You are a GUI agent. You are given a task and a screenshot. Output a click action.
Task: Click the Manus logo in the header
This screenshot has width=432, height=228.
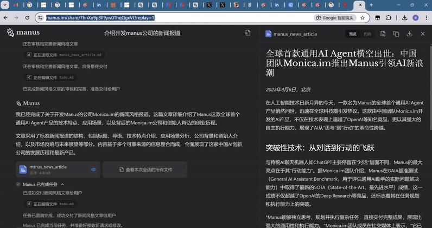23,32
